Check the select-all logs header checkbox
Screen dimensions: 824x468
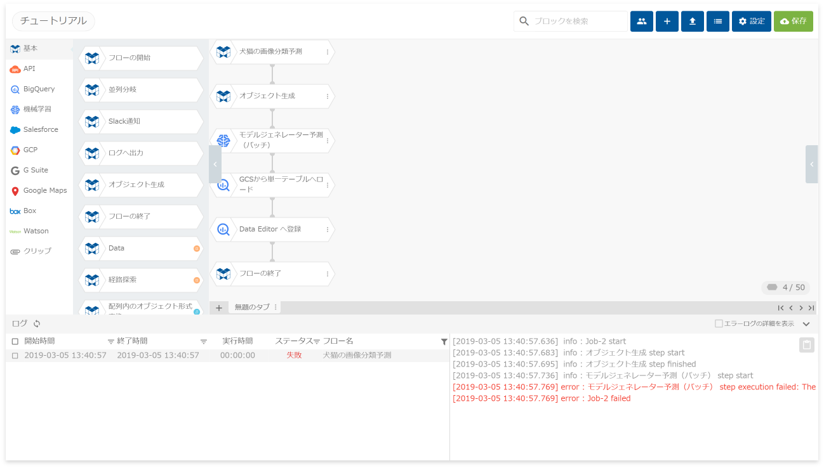coord(15,341)
